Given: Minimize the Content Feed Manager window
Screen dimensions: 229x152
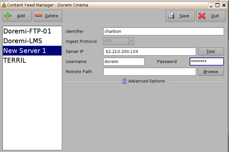Looking at the screenshot, I should (x=211, y=5).
